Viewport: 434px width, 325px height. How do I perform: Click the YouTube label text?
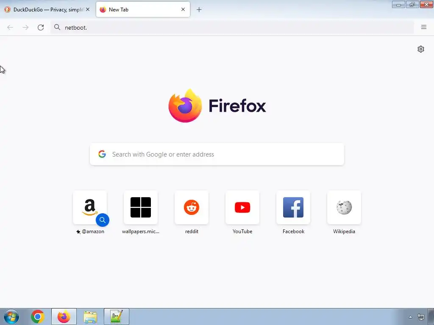(242, 231)
